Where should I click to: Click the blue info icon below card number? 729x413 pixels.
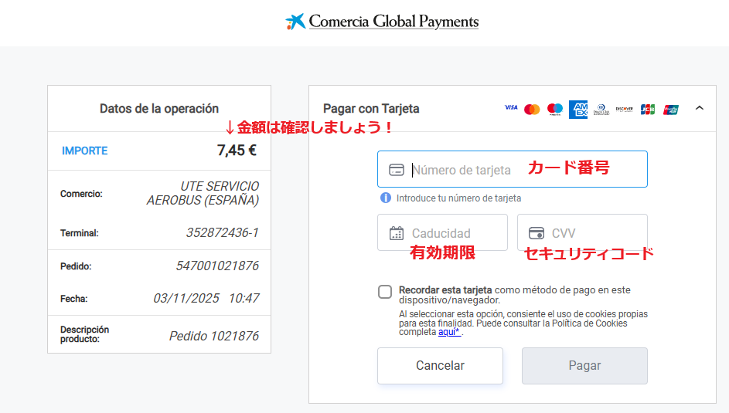[x=386, y=198]
